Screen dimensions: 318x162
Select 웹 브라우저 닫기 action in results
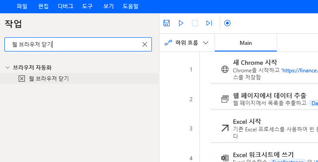79,79
